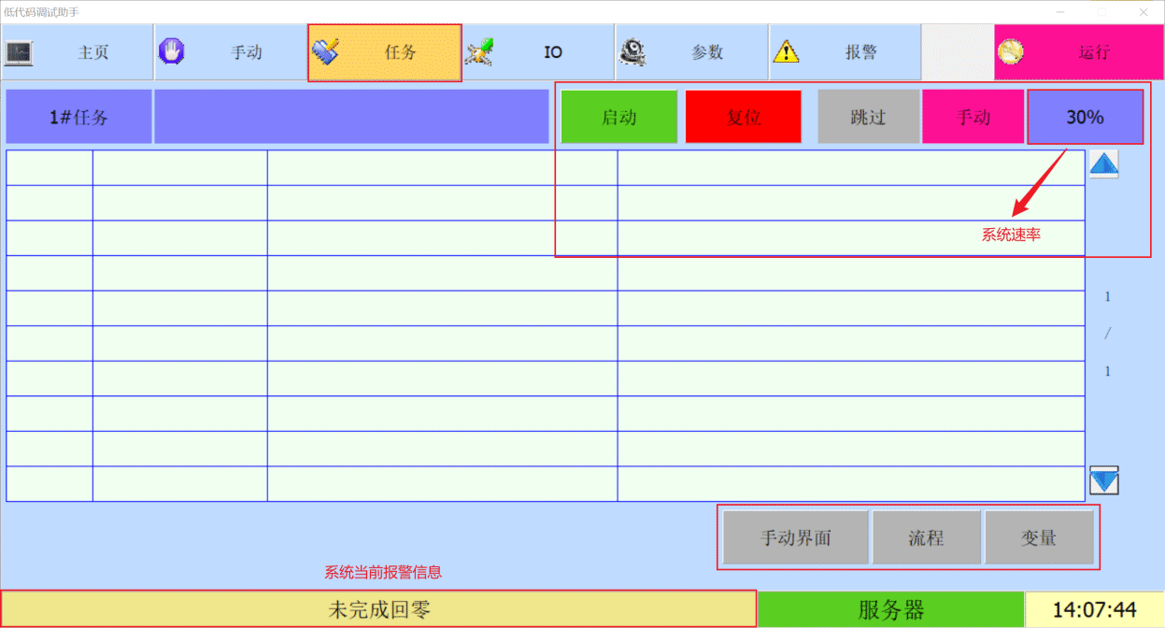
Task: Click the round icon on the 运行 button
Action: point(1010,52)
